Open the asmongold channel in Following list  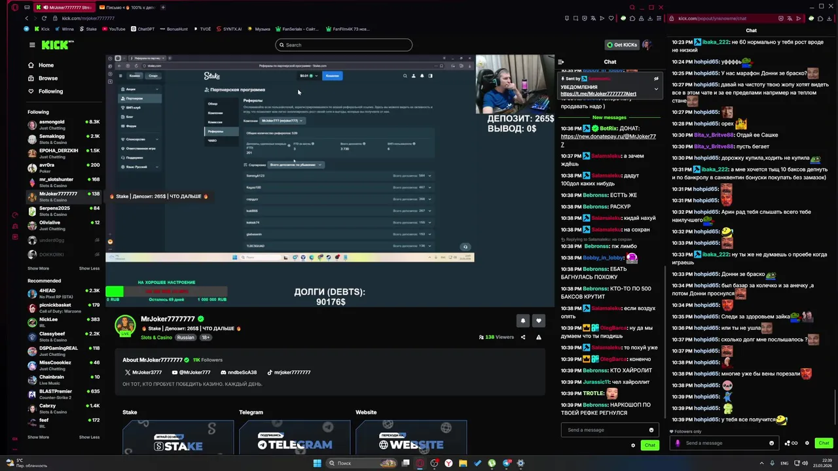[x=64, y=124]
